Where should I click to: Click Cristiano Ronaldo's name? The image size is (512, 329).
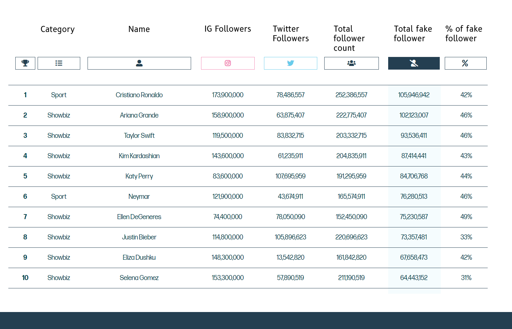[x=139, y=95]
